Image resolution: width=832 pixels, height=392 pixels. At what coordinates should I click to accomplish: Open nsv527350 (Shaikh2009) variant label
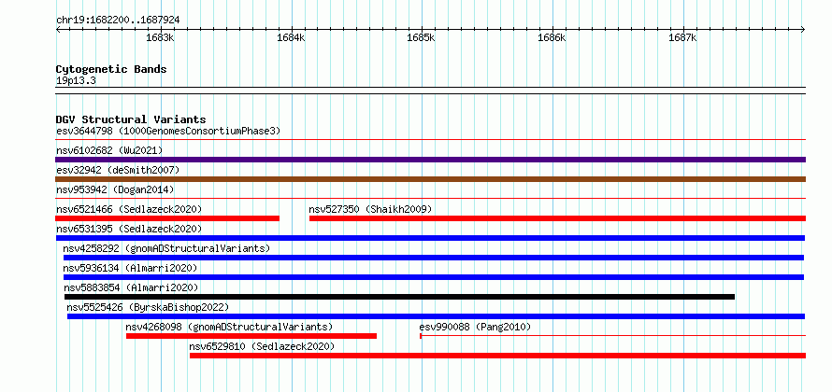370,209
